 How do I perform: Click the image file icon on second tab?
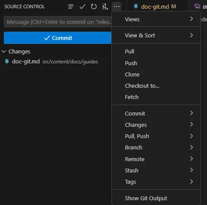point(197,6)
